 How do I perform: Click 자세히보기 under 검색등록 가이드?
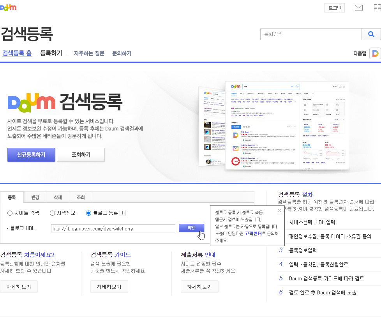pos(109,287)
